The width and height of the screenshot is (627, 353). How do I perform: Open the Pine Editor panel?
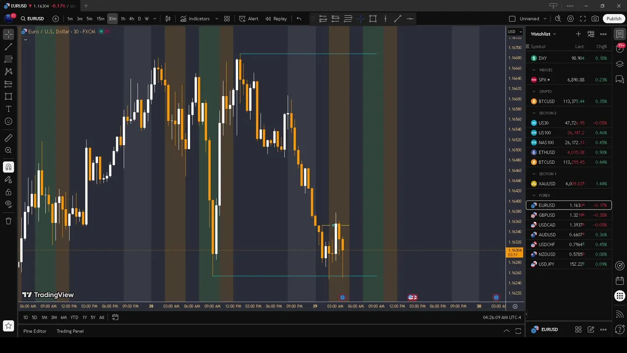(35, 331)
